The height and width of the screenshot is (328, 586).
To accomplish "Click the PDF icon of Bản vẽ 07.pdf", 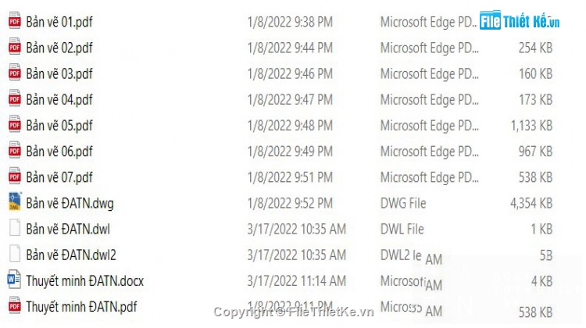I will pos(15,176).
